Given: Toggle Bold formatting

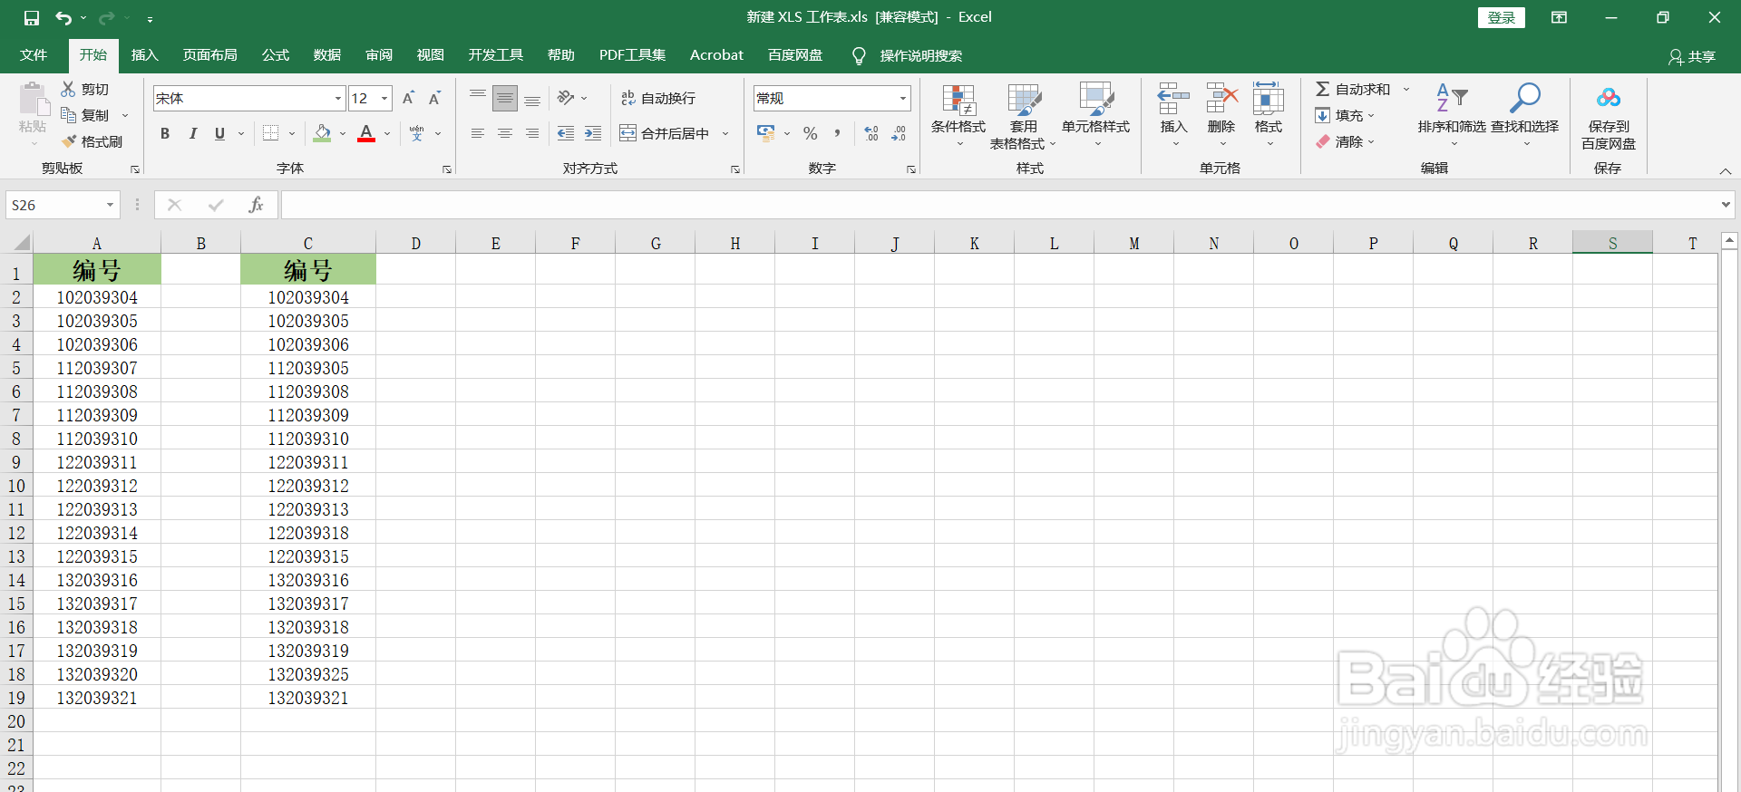Looking at the screenshot, I should [165, 133].
